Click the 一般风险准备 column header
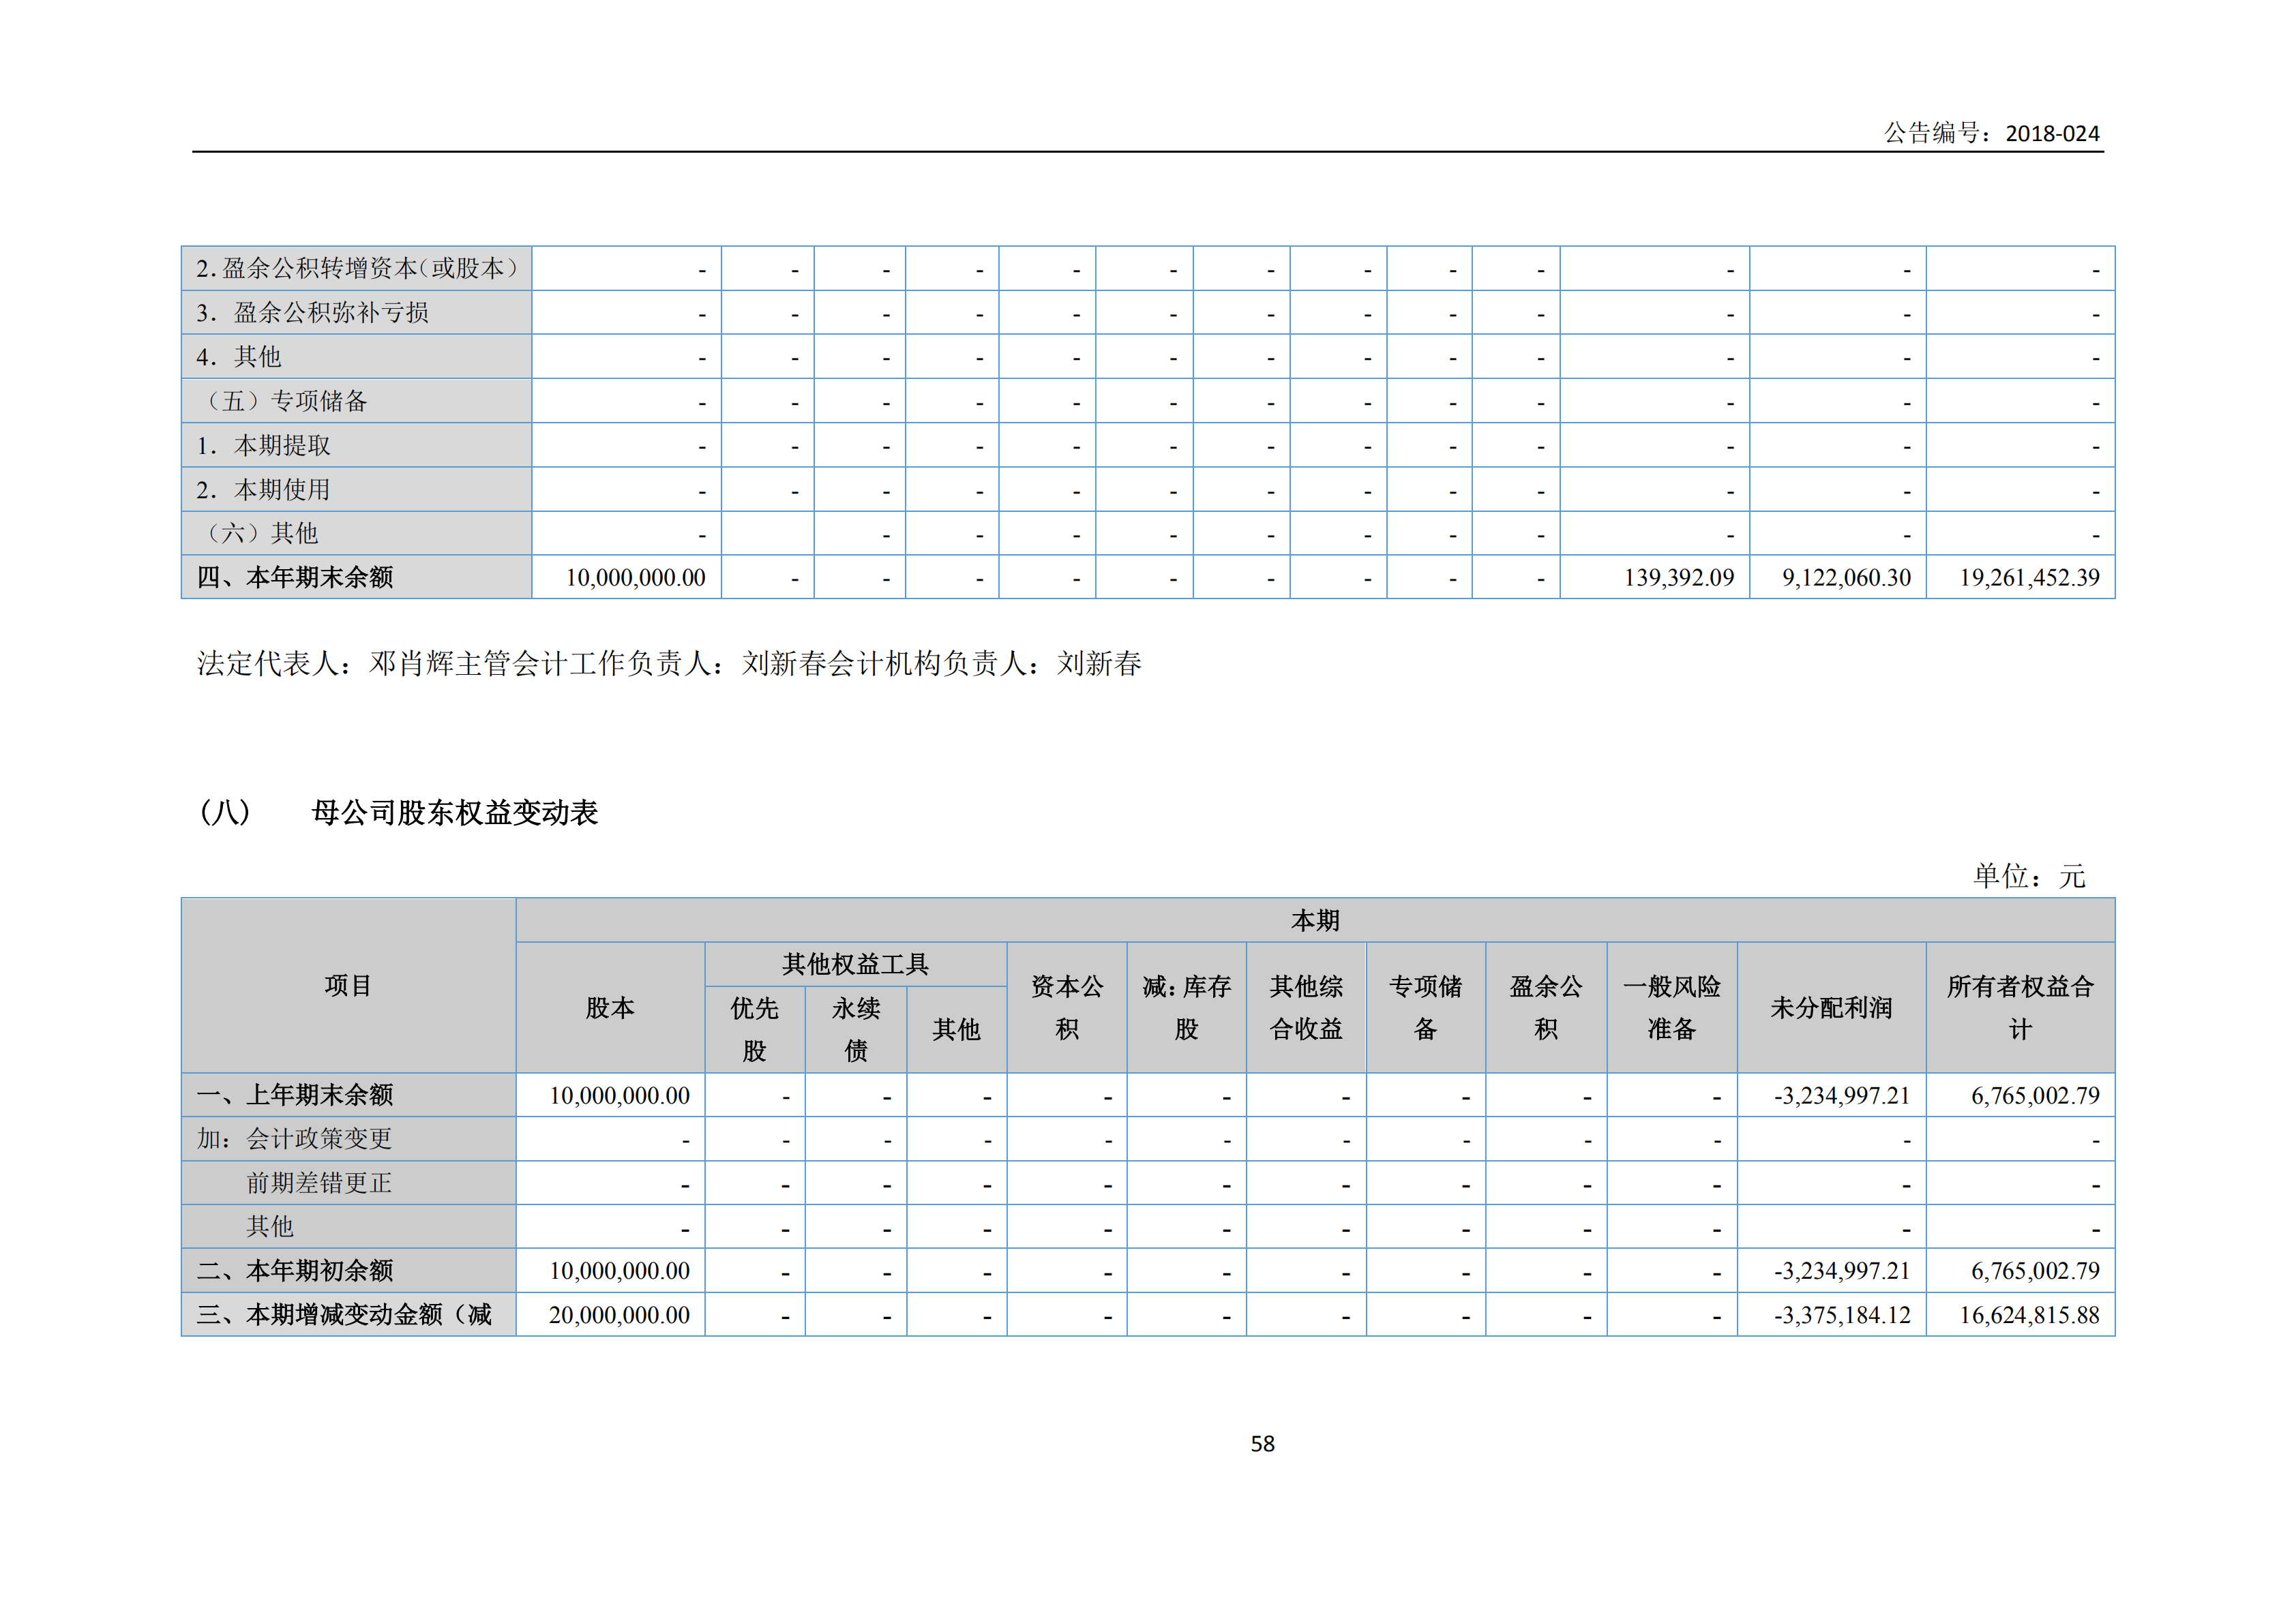Screen dimensions: 2296x1623 coord(1672,1007)
